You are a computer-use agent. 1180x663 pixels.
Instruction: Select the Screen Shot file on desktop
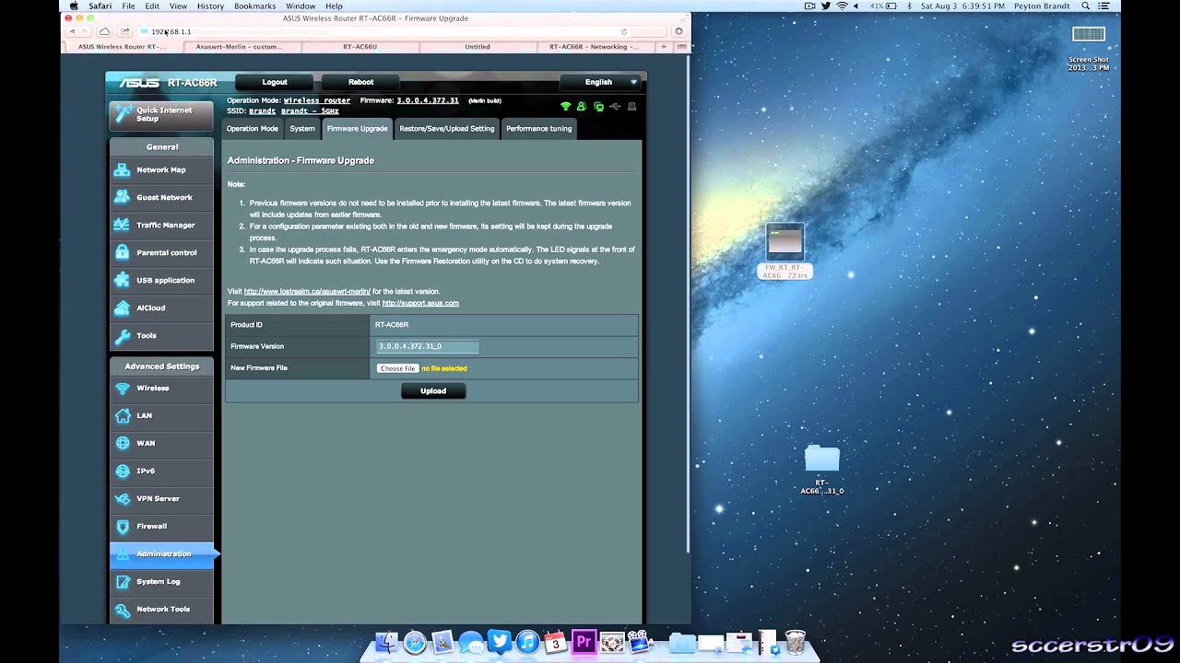(x=1089, y=48)
